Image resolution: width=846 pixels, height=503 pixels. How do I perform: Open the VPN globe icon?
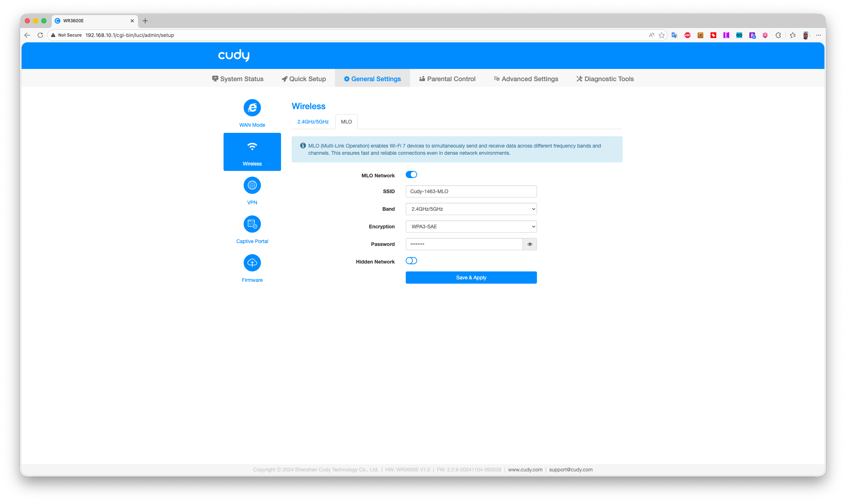click(252, 185)
